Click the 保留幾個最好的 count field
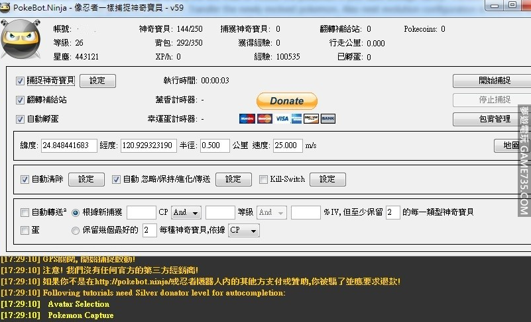Viewport: 531px width, 322px height. click(x=150, y=231)
